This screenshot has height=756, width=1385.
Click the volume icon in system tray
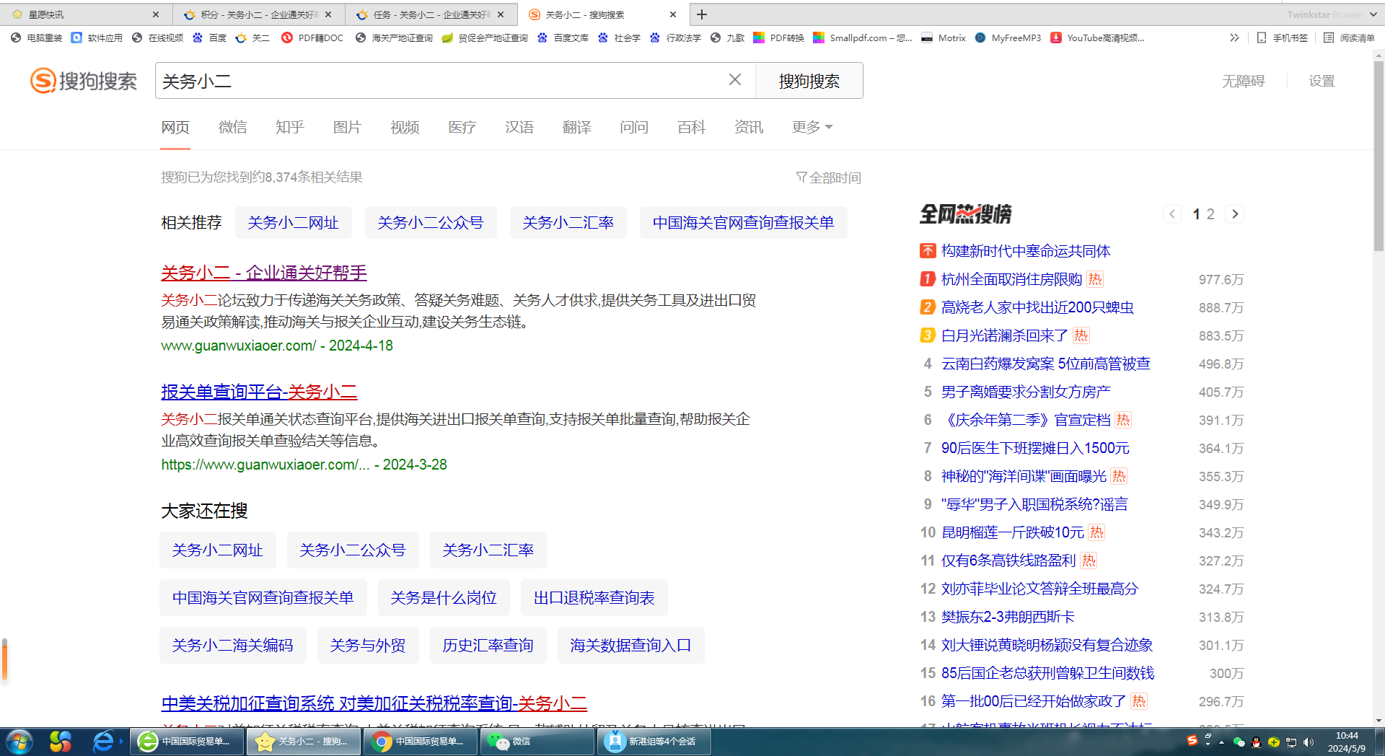pos(1309,742)
